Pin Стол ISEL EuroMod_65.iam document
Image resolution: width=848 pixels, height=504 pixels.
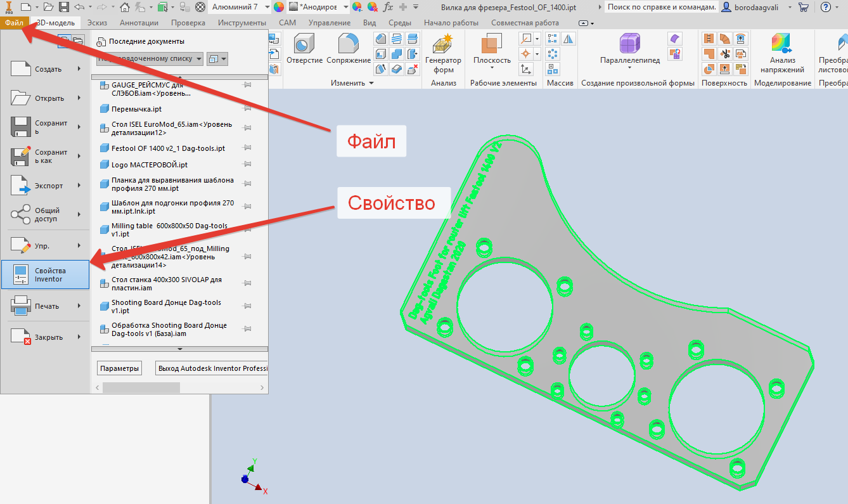[x=247, y=128]
